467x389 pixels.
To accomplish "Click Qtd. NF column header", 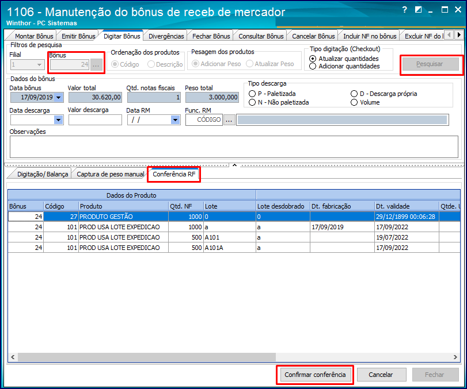I will 186,206.
